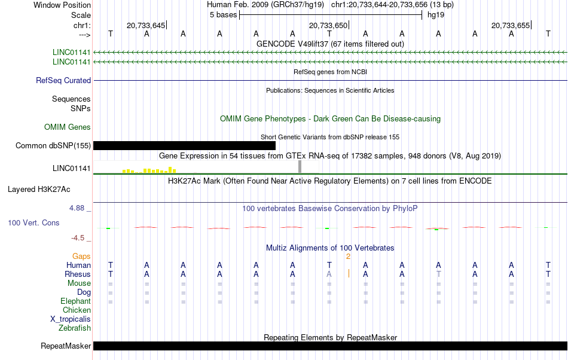This screenshot has height=360, width=568.
Task: Click the Publications: Sequences in Scientific Articles title
Action: click(x=330, y=90)
